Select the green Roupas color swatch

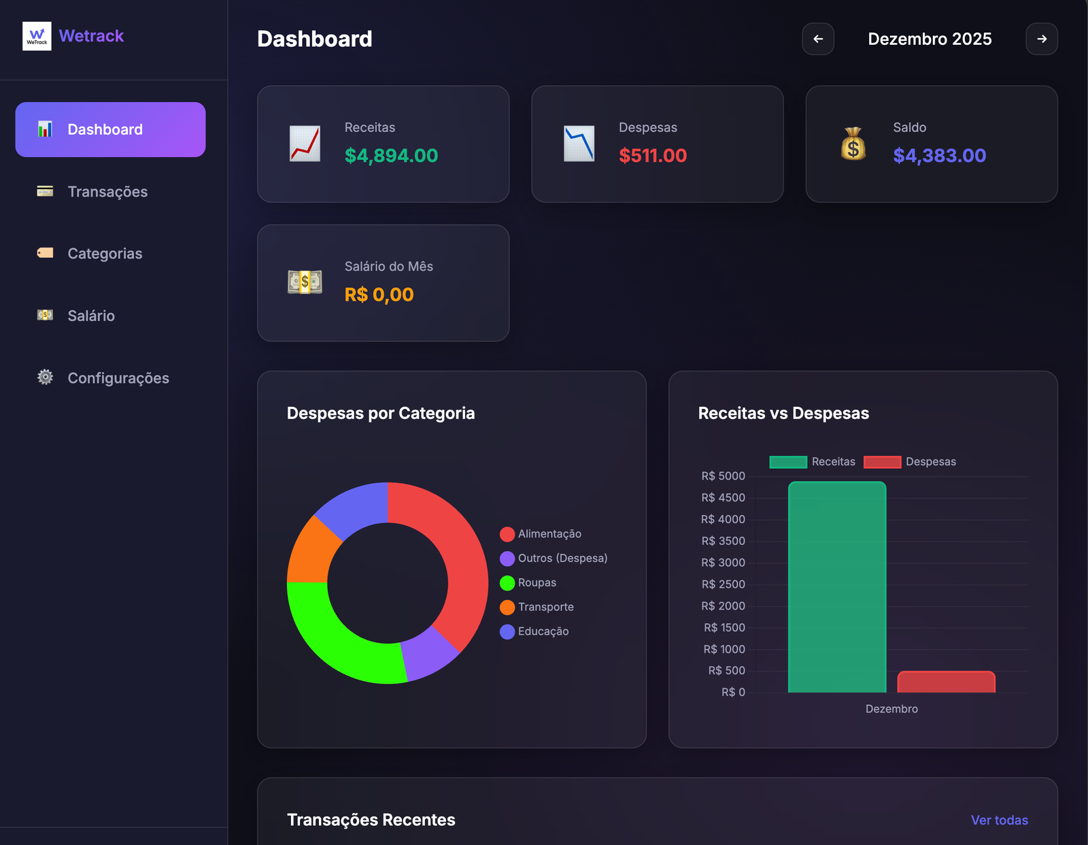(x=507, y=582)
